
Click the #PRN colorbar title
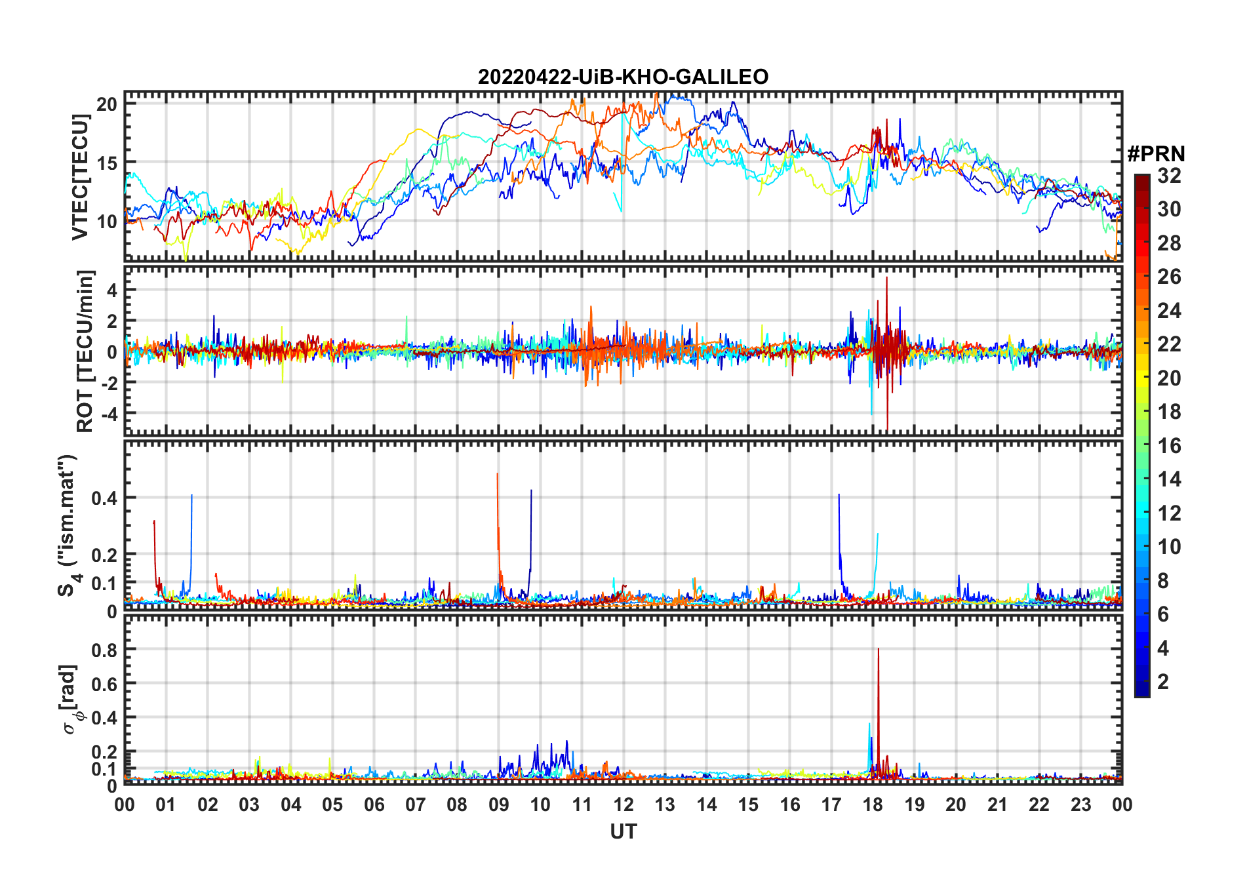coord(1156,154)
